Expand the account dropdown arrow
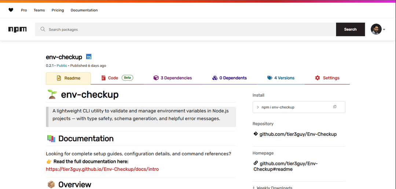This screenshot has width=396, height=189. click(x=384, y=30)
